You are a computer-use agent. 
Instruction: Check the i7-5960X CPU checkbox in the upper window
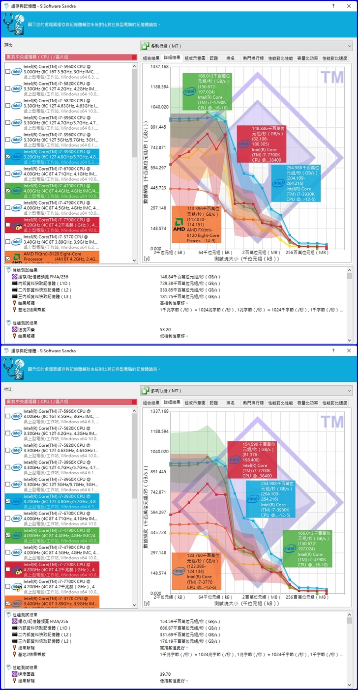(x=7, y=72)
